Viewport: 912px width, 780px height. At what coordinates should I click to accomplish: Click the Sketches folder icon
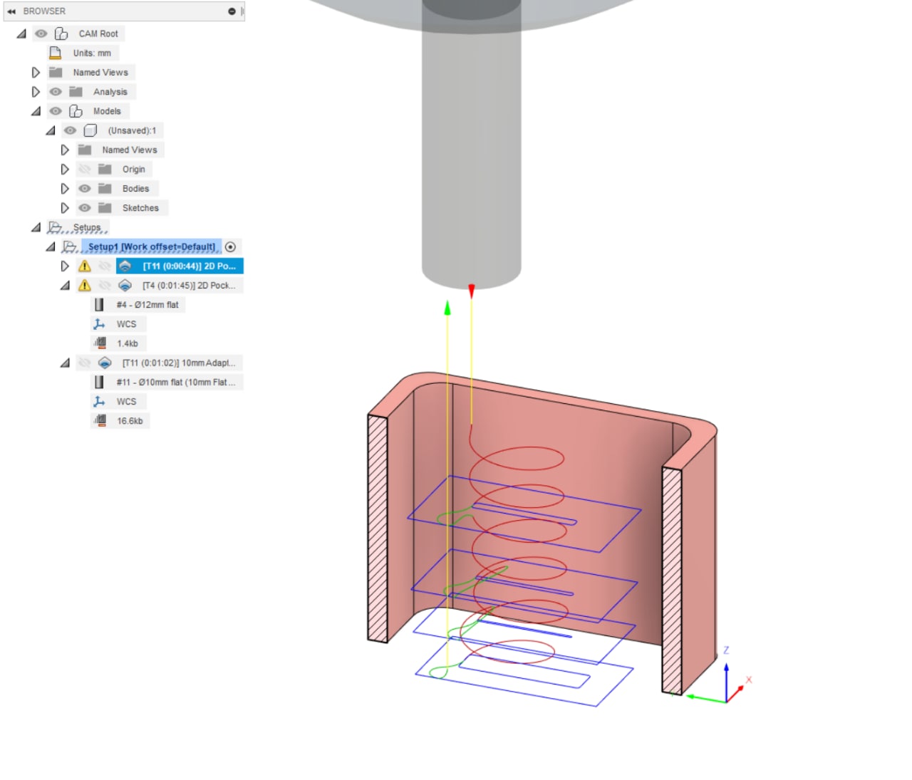coord(105,208)
